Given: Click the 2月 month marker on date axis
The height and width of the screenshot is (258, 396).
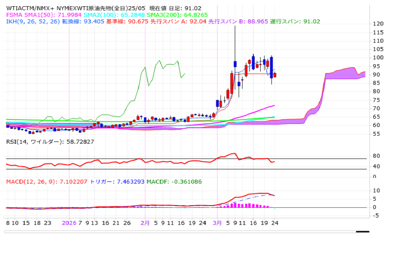Looking at the screenshot, I should pyautogui.click(x=145, y=223).
